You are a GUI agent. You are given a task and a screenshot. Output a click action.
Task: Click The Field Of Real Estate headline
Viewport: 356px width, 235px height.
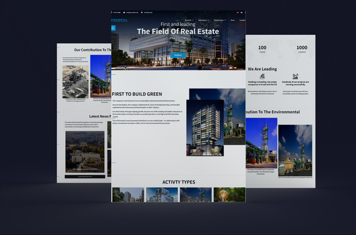tap(178, 31)
